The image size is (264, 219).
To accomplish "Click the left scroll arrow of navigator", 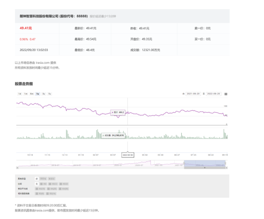I will 17,168.
